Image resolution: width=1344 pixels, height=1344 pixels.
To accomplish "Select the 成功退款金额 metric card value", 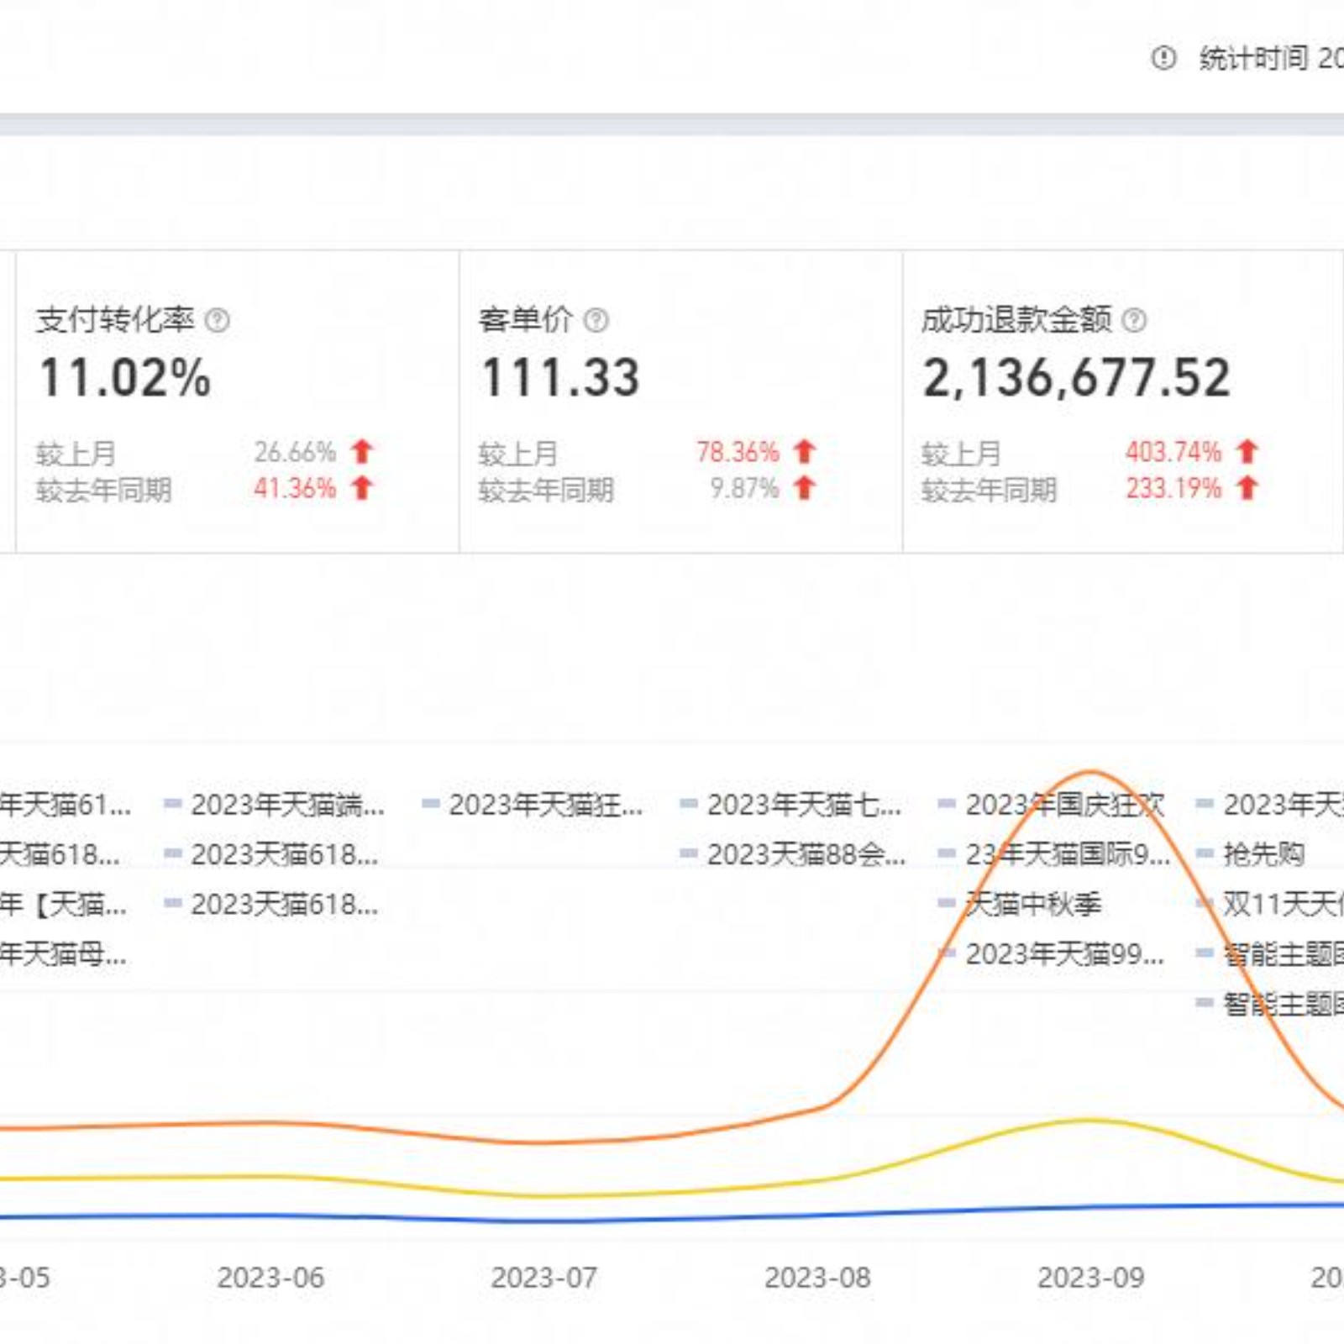I will [1076, 378].
